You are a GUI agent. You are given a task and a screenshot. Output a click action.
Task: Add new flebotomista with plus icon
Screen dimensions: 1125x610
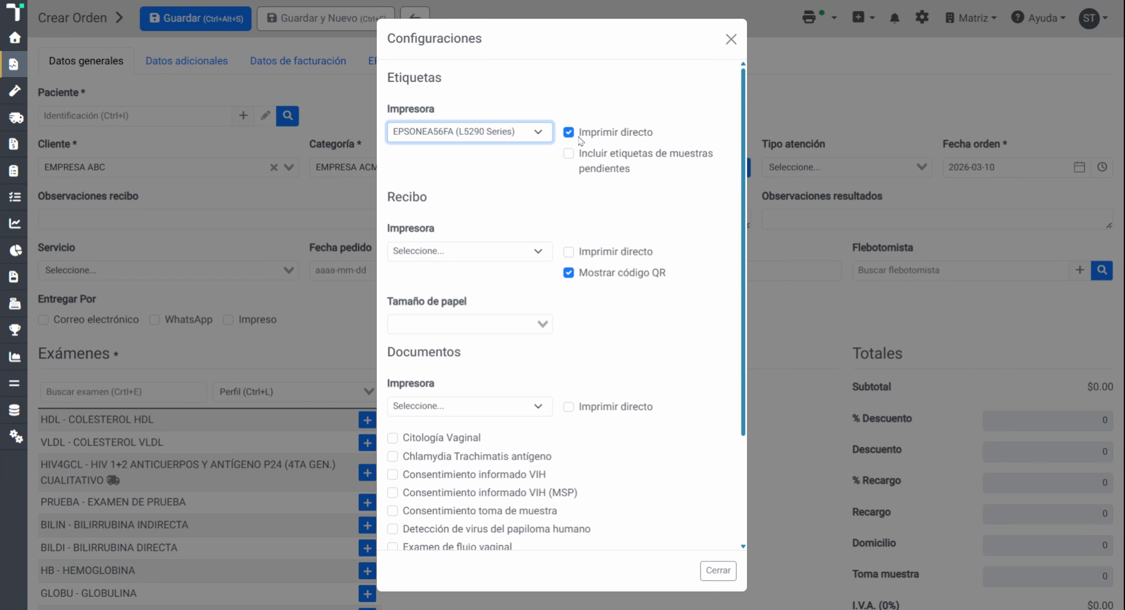click(1080, 270)
